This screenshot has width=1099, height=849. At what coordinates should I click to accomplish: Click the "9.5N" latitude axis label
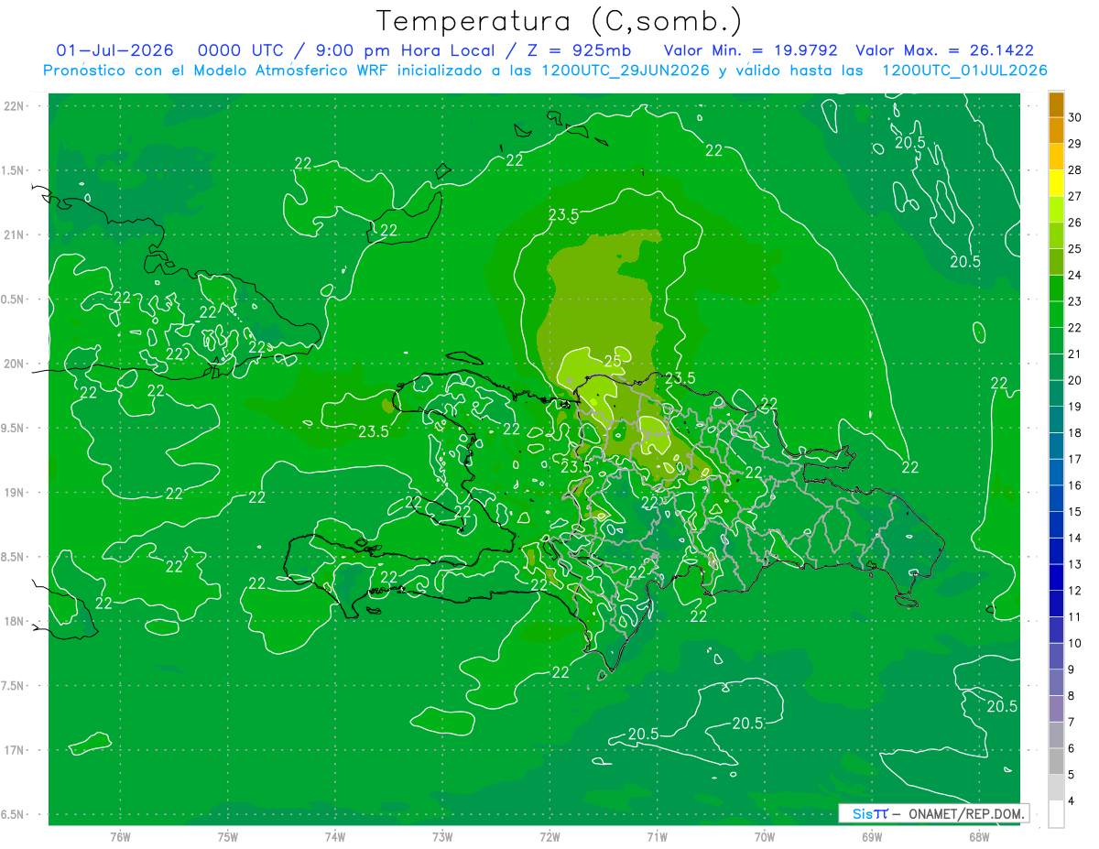[x=13, y=429]
